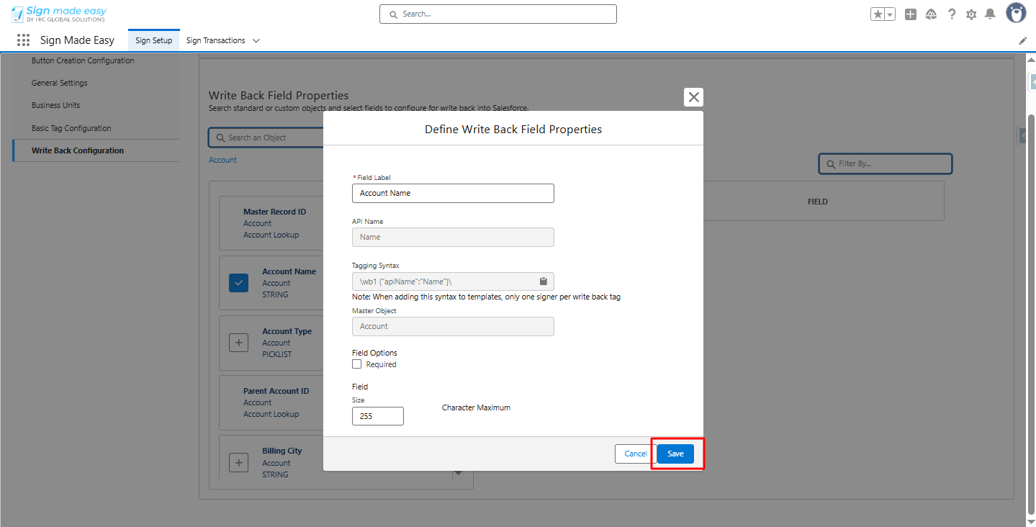Open the favorites list dropdown arrow
1036x527 pixels.
click(x=890, y=14)
